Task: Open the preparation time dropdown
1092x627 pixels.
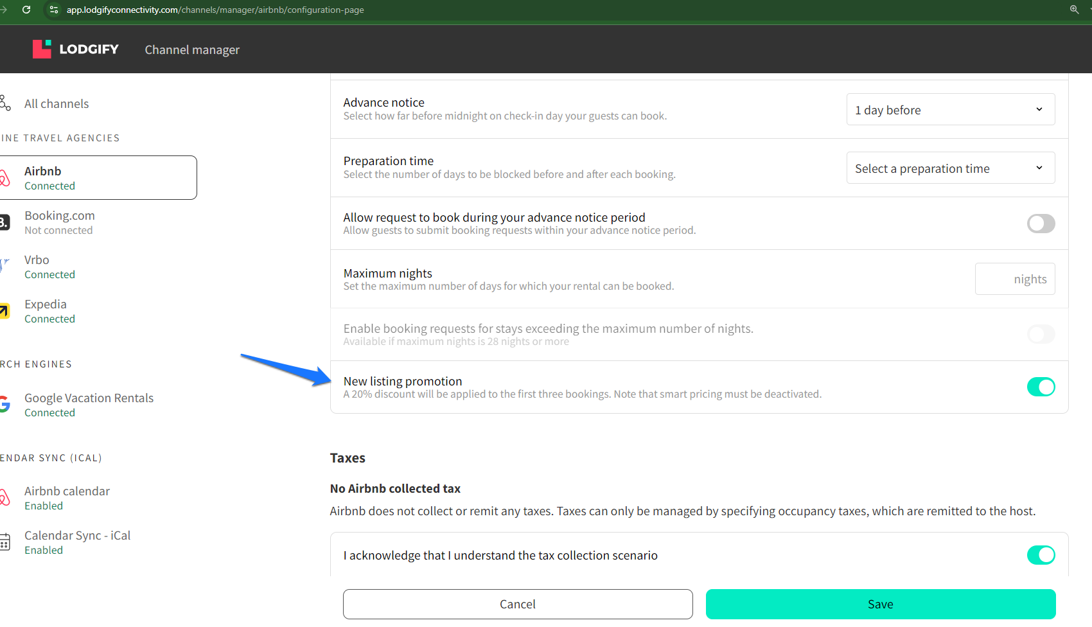Action: coord(951,168)
